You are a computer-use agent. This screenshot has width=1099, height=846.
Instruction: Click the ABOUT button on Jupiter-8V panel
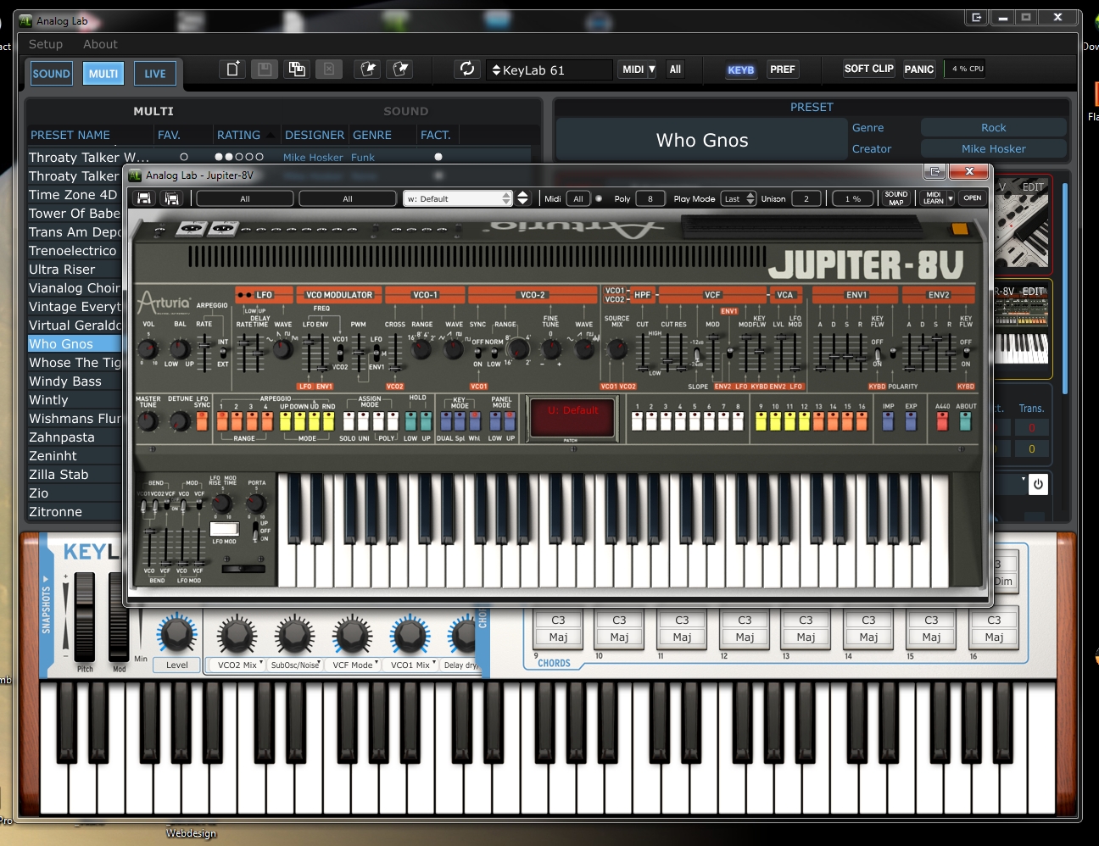pos(965,421)
